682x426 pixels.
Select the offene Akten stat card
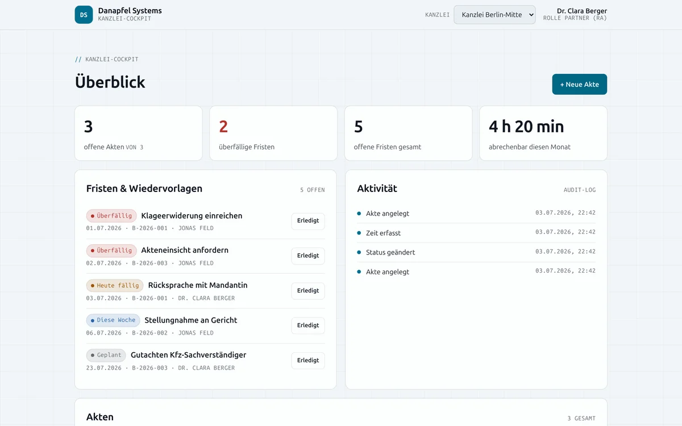pyautogui.click(x=139, y=133)
